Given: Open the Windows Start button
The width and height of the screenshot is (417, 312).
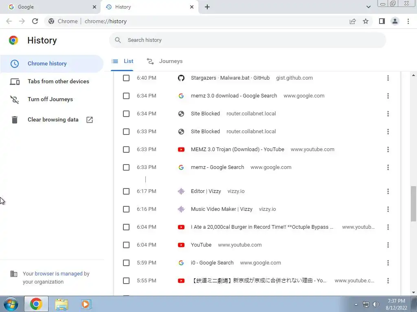Looking at the screenshot, I should [11, 304].
